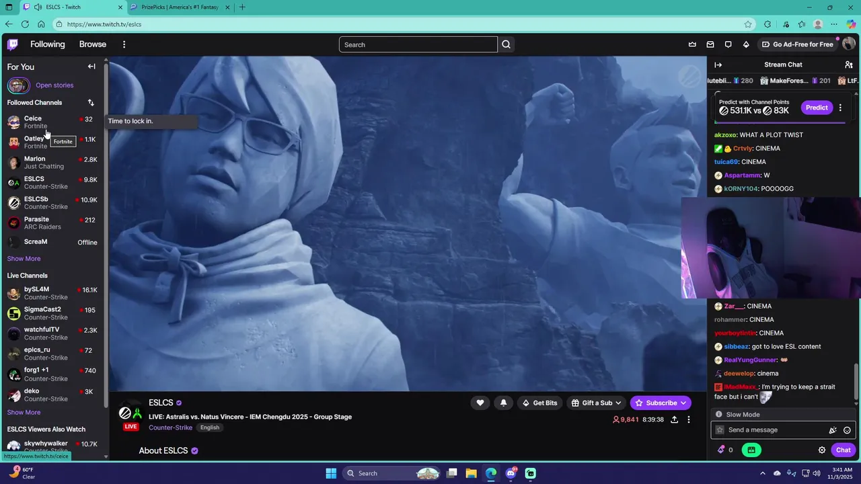The height and width of the screenshot is (484, 861).
Task: Open stream more options menu
Action: pyautogui.click(x=689, y=419)
